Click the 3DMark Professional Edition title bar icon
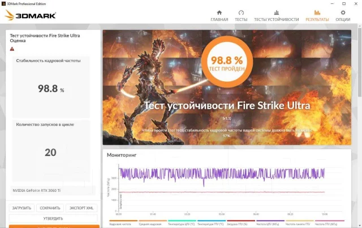 (3, 4)
